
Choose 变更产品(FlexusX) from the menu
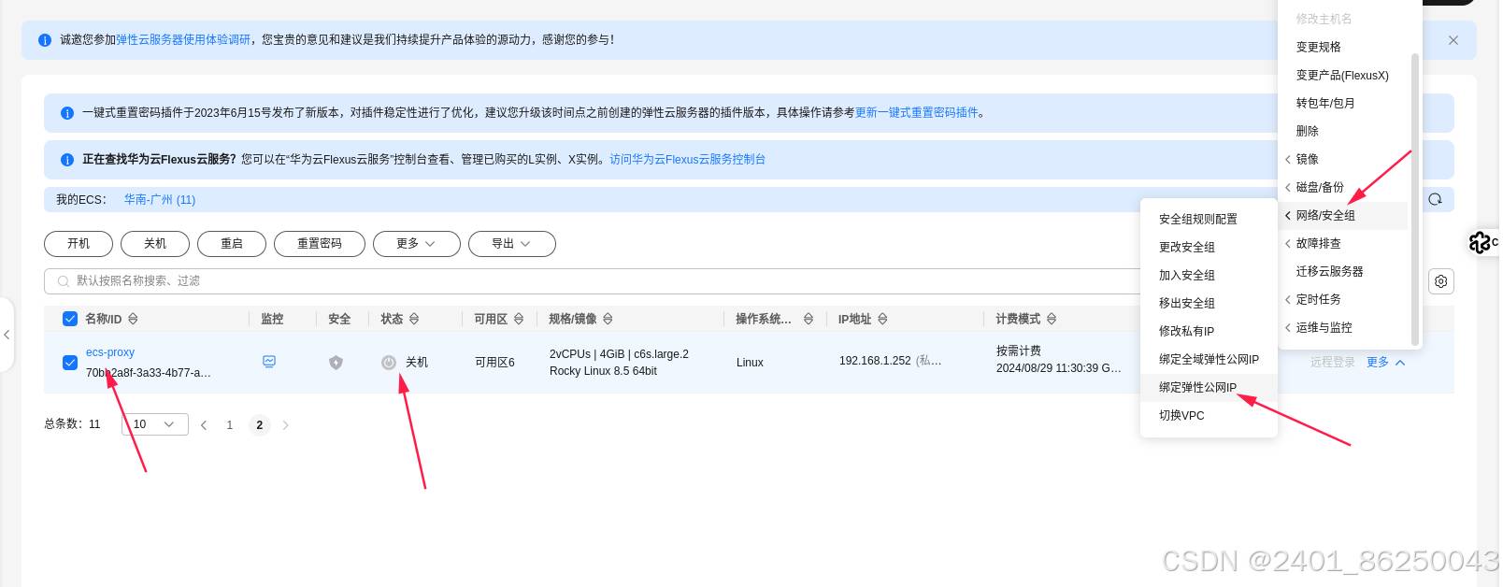[1342, 76]
